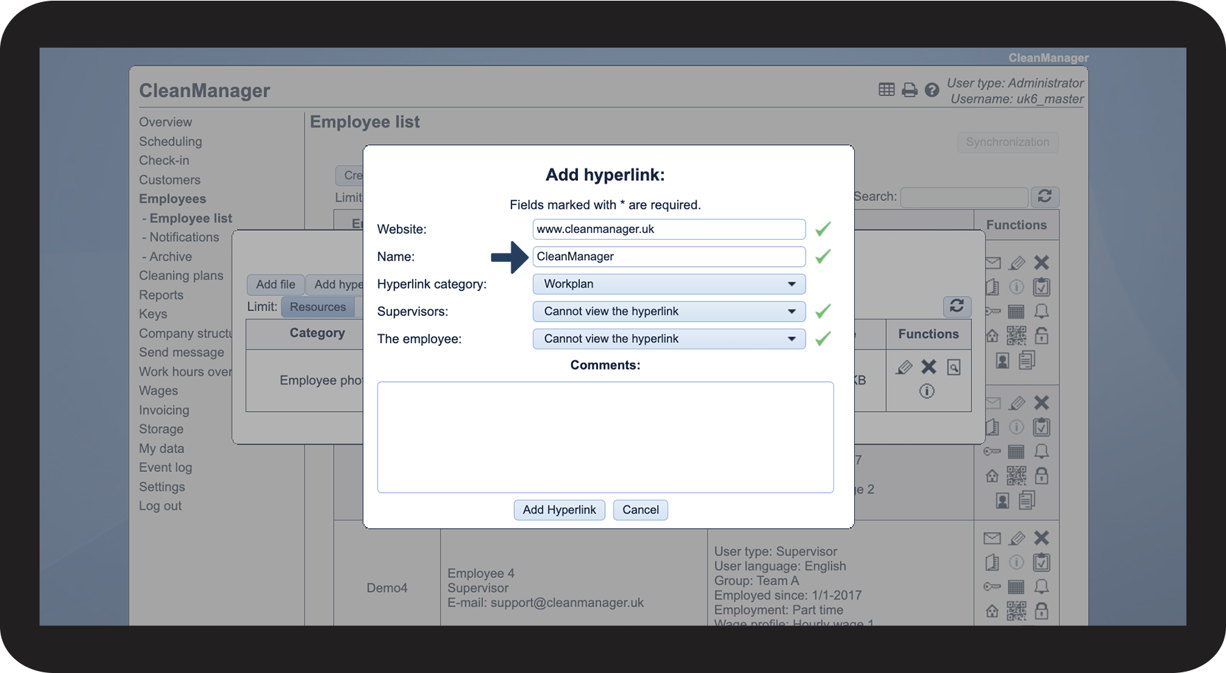Open the Hyperlink category dropdown showing Workplan
This screenshot has width=1226, height=673.
[669, 284]
